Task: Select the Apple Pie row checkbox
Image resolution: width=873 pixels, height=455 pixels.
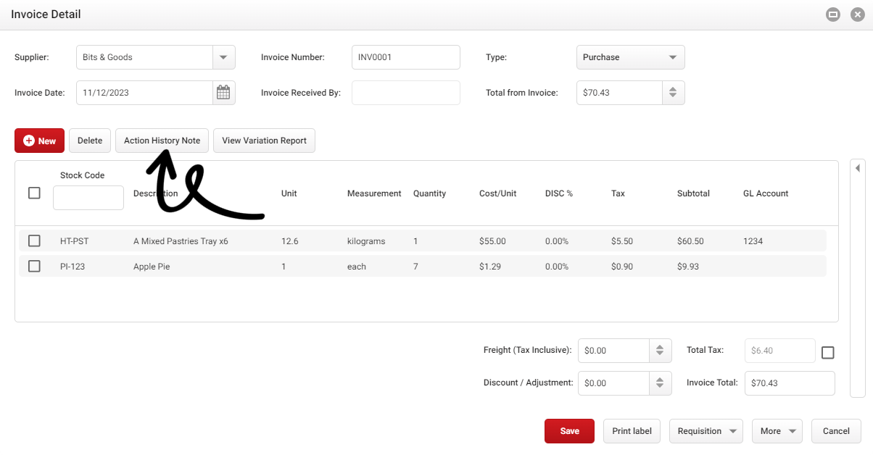Action: [34, 266]
